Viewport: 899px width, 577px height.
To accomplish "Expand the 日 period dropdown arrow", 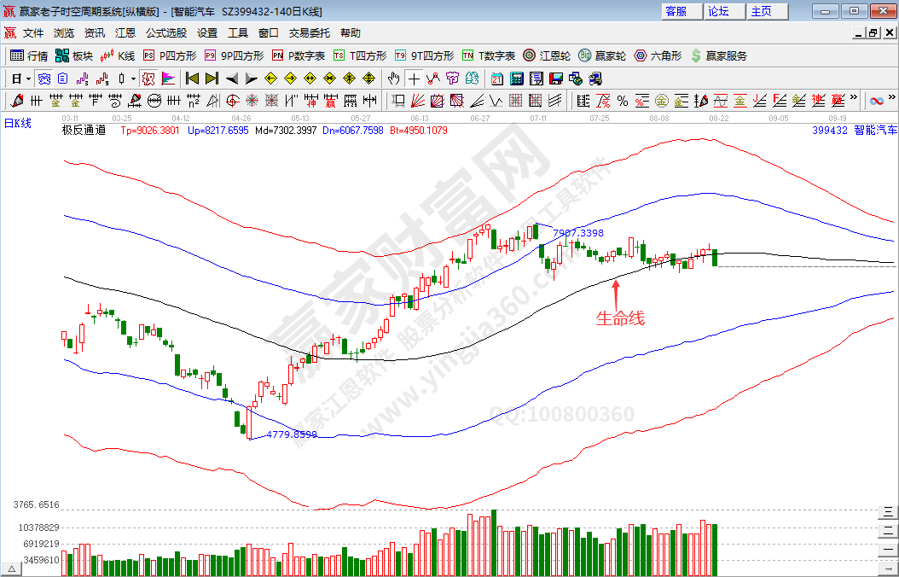I will tap(28, 79).
